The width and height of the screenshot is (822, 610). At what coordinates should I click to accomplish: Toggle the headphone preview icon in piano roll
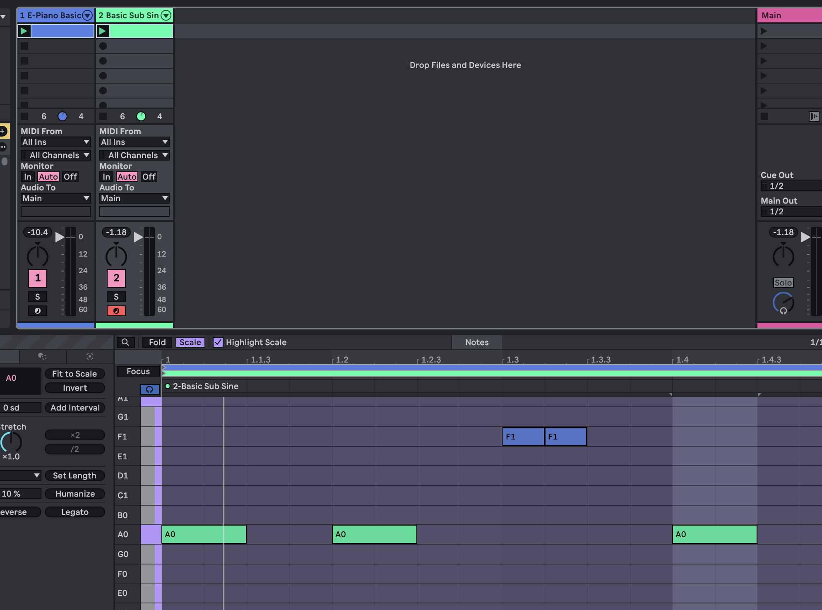(149, 389)
